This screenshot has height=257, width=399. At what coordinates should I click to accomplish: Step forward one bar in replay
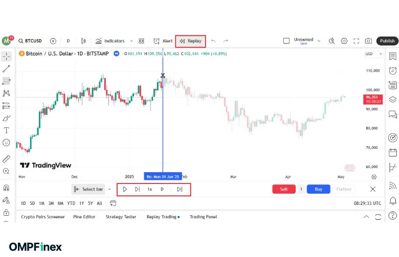click(137, 189)
